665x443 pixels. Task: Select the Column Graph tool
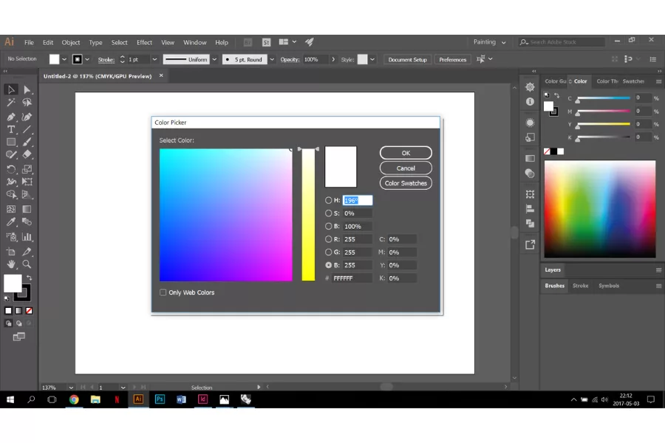(x=27, y=236)
